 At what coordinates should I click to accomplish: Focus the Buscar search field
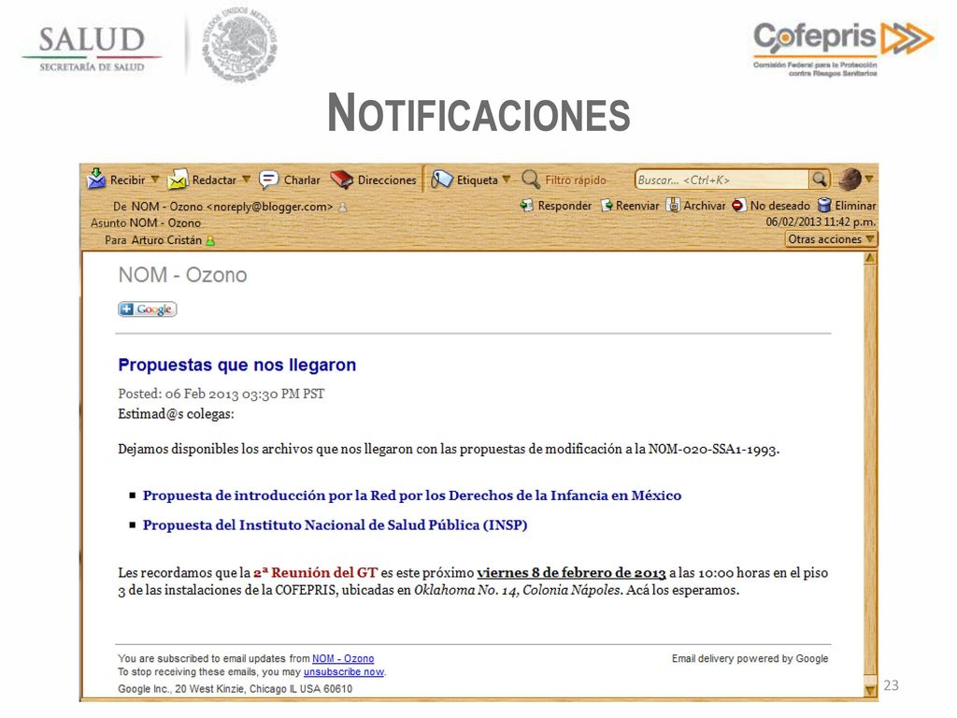point(722,179)
